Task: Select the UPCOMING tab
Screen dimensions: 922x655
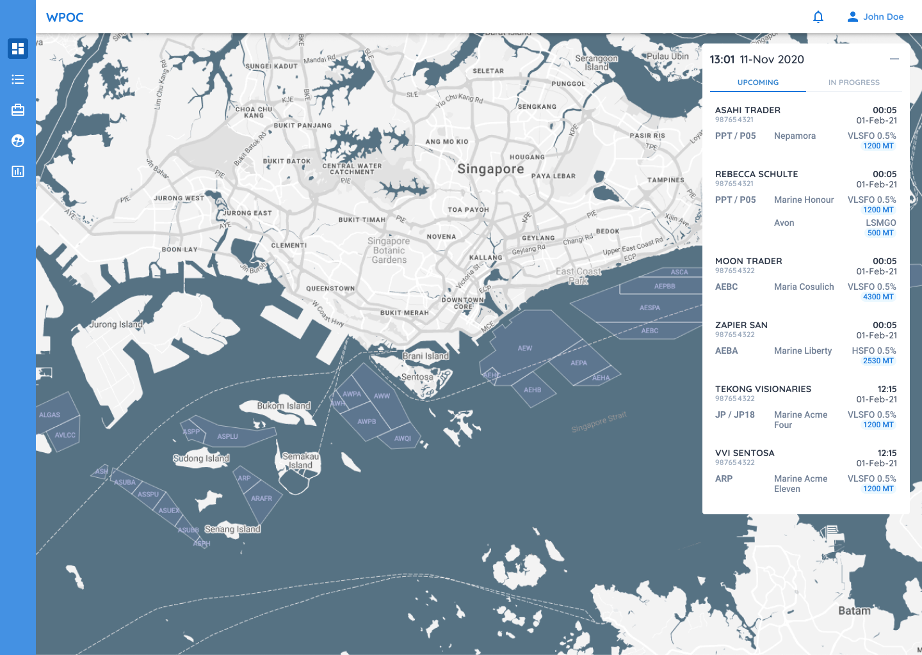Action: [x=758, y=83]
